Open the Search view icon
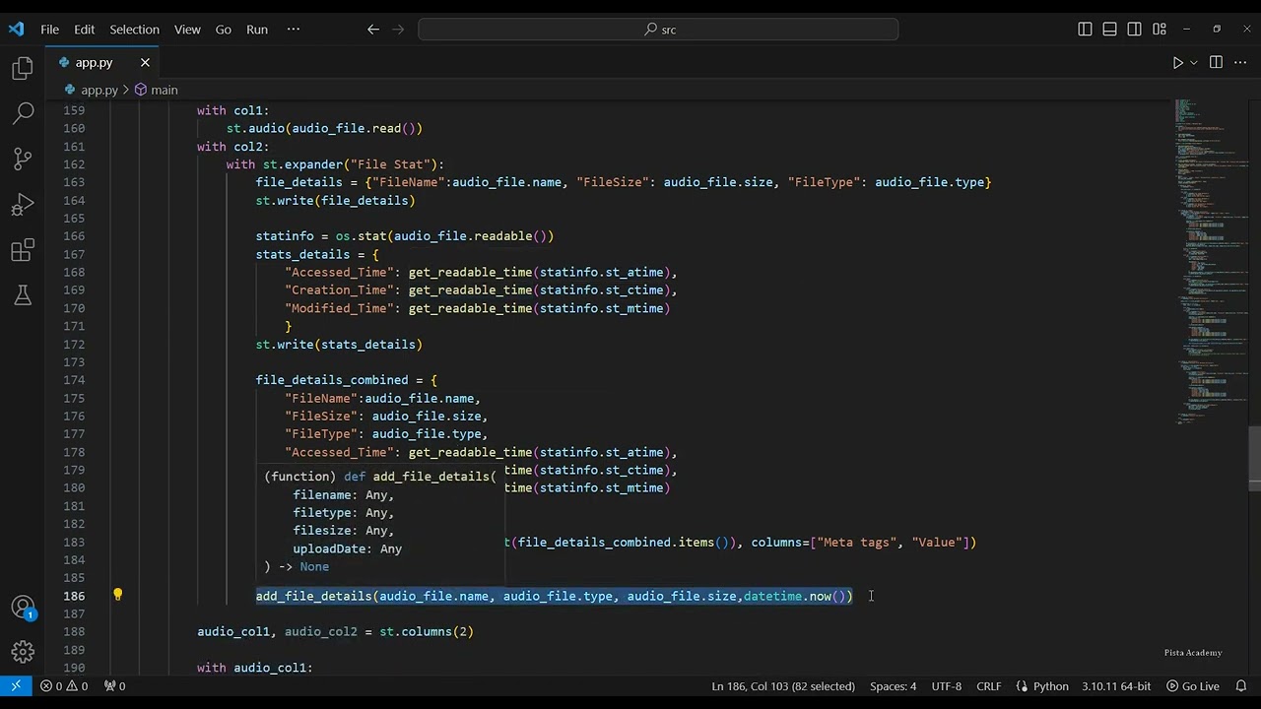This screenshot has height=709, width=1261. pos(23,113)
